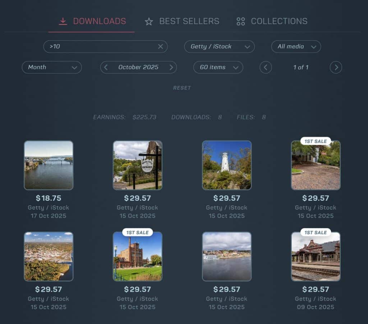This screenshot has height=324, width=368.
Task: Change items per page via '60 items' dropdown
Action: click(x=217, y=67)
